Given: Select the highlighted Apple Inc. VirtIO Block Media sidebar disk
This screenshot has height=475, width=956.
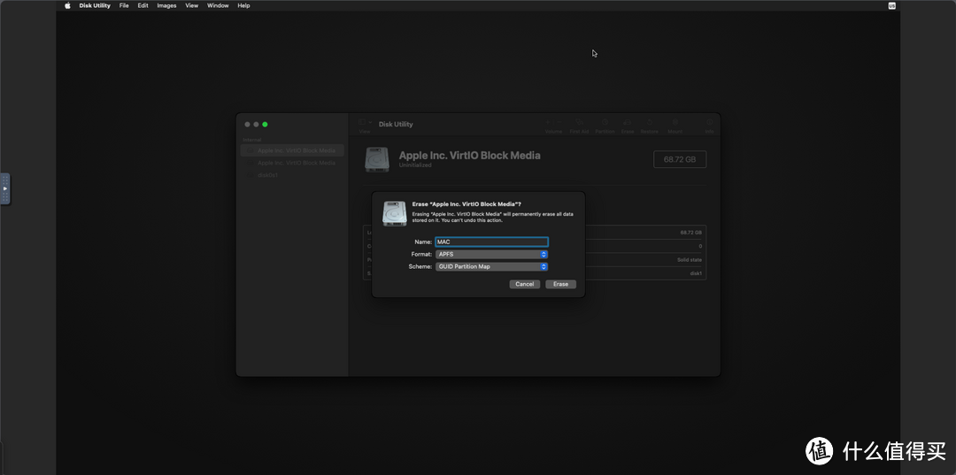Looking at the screenshot, I should point(292,150).
